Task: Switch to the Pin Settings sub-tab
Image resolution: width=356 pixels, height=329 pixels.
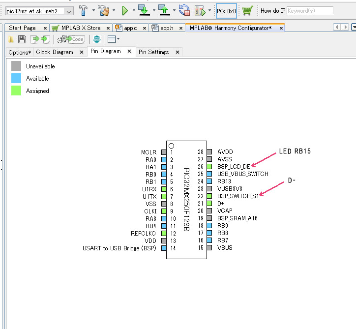Action: (154, 52)
